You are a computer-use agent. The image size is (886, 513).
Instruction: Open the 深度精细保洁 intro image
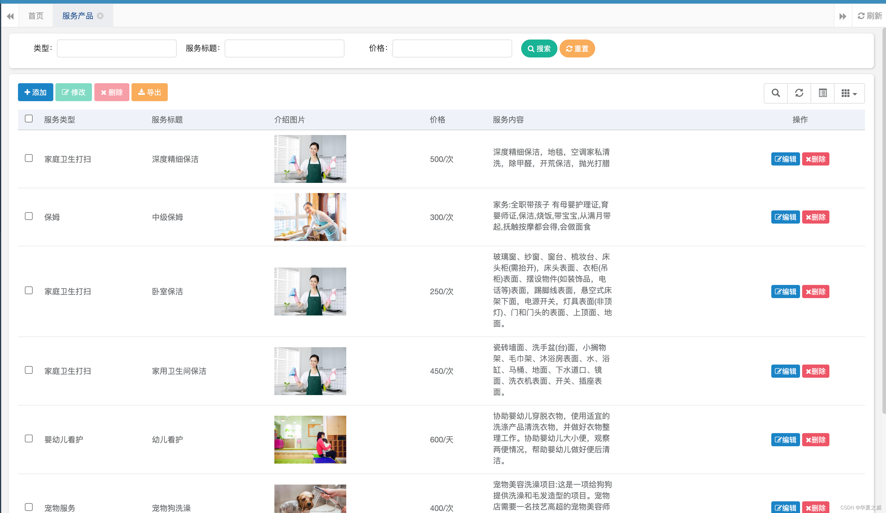tap(310, 159)
